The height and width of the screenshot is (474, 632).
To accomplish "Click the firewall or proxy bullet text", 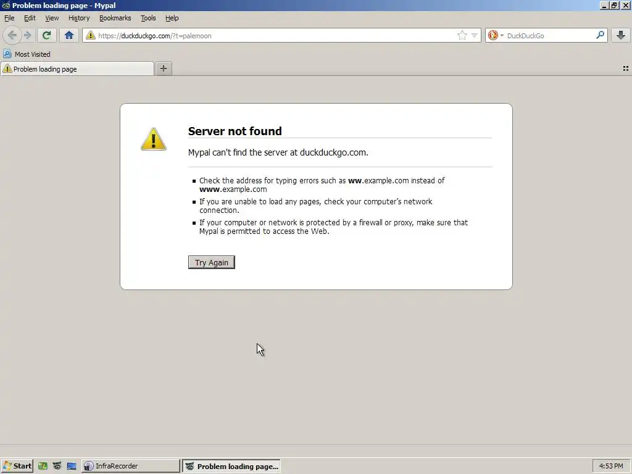I will [334, 227].
